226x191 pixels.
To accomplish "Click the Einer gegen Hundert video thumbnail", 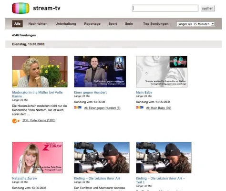I will pos(100,72).
